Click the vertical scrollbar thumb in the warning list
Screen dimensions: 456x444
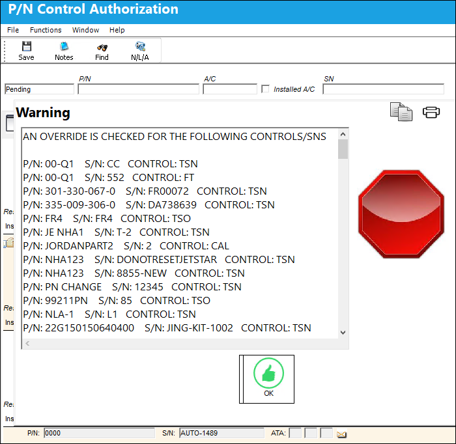pos(343,149)
